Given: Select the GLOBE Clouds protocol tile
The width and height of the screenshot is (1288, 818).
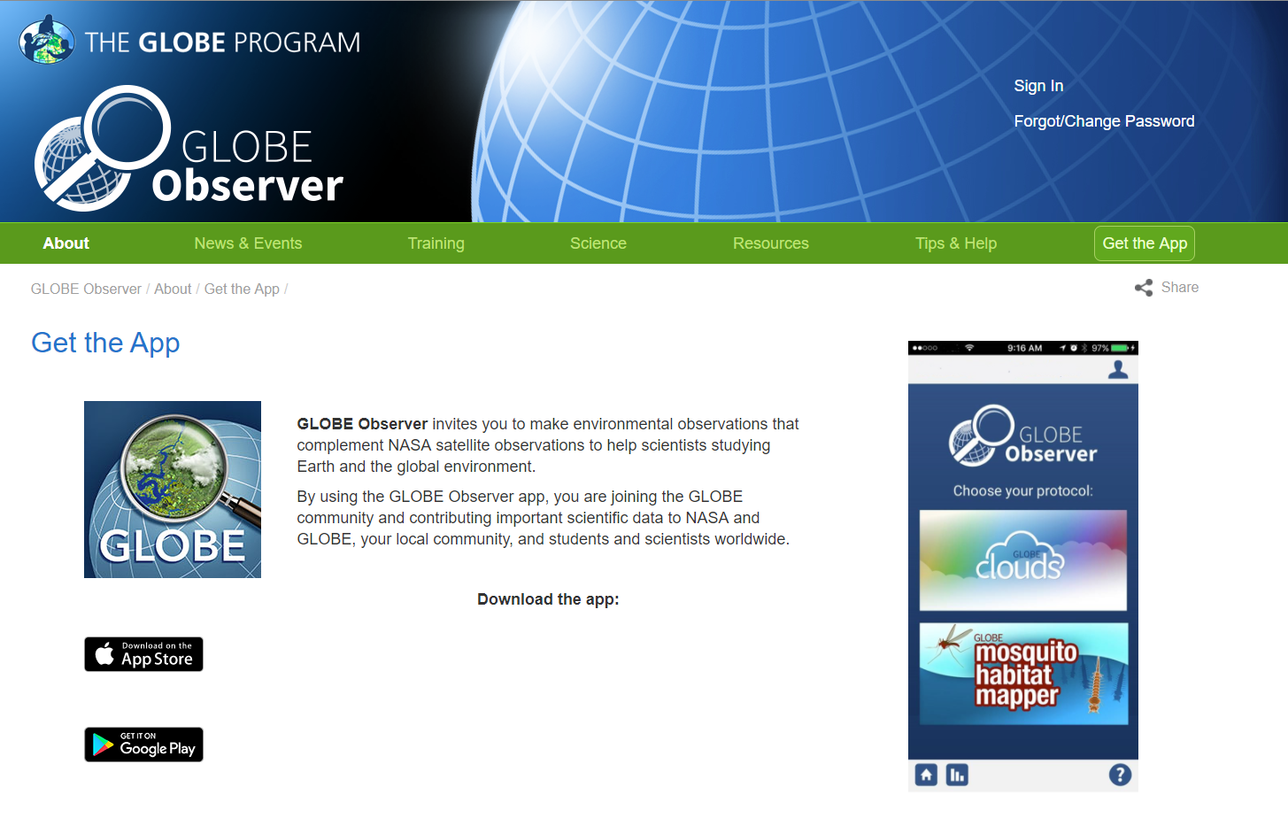Looking at the screenshot, I should pyautogui.click(x=1023, y=560).
